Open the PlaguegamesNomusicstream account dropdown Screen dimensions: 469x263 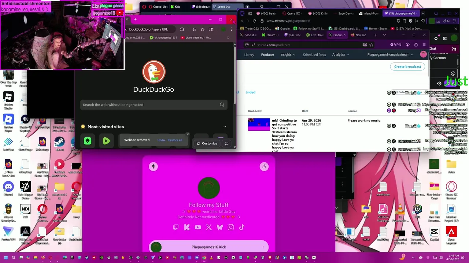pyautogui.click(x=390, y=55)
